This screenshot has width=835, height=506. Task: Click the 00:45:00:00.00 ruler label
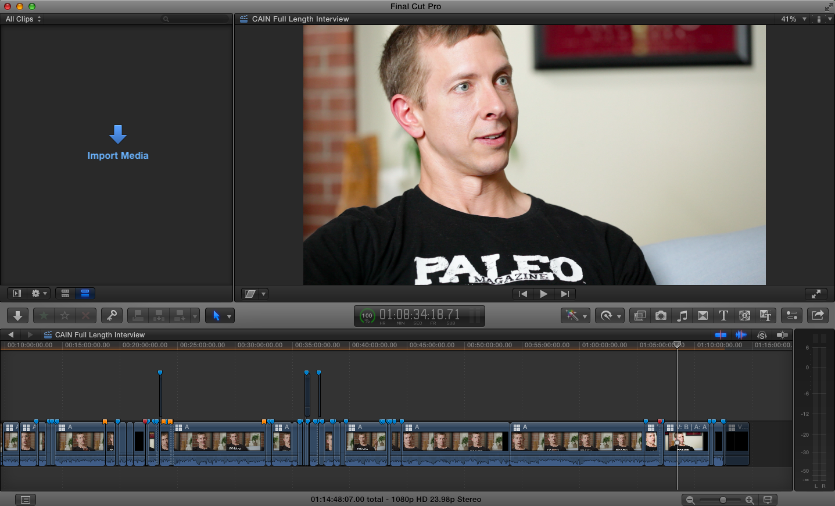click(x=432, y=345)
